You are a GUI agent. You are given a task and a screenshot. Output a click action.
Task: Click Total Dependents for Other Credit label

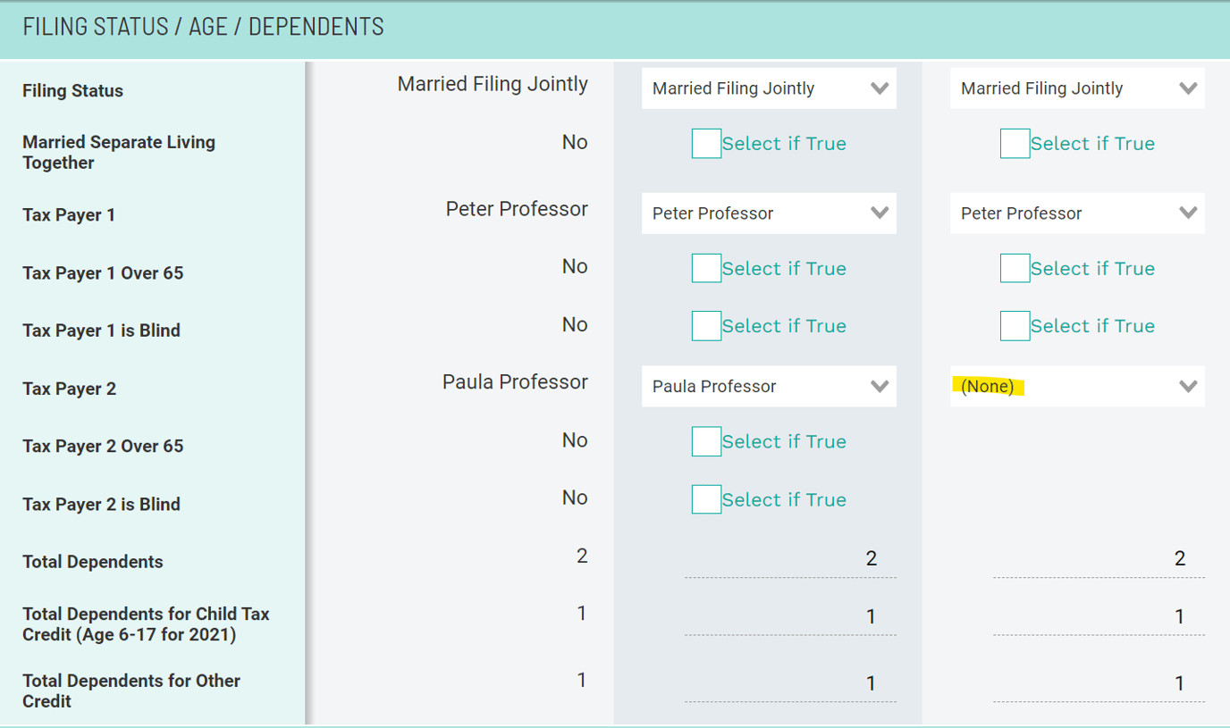[131, 690]
